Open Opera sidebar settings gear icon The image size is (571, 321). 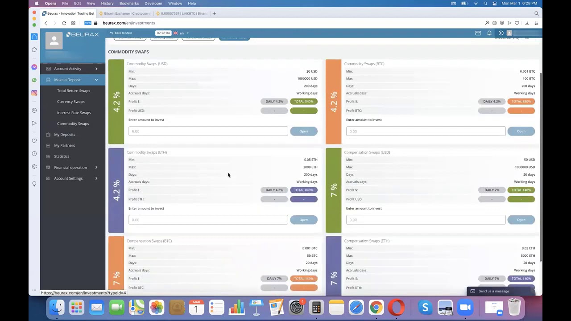tap(34, 167)
